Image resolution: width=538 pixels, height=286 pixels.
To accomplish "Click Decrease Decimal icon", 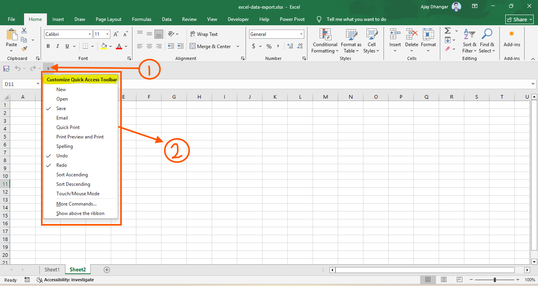I will click(300, 46).
